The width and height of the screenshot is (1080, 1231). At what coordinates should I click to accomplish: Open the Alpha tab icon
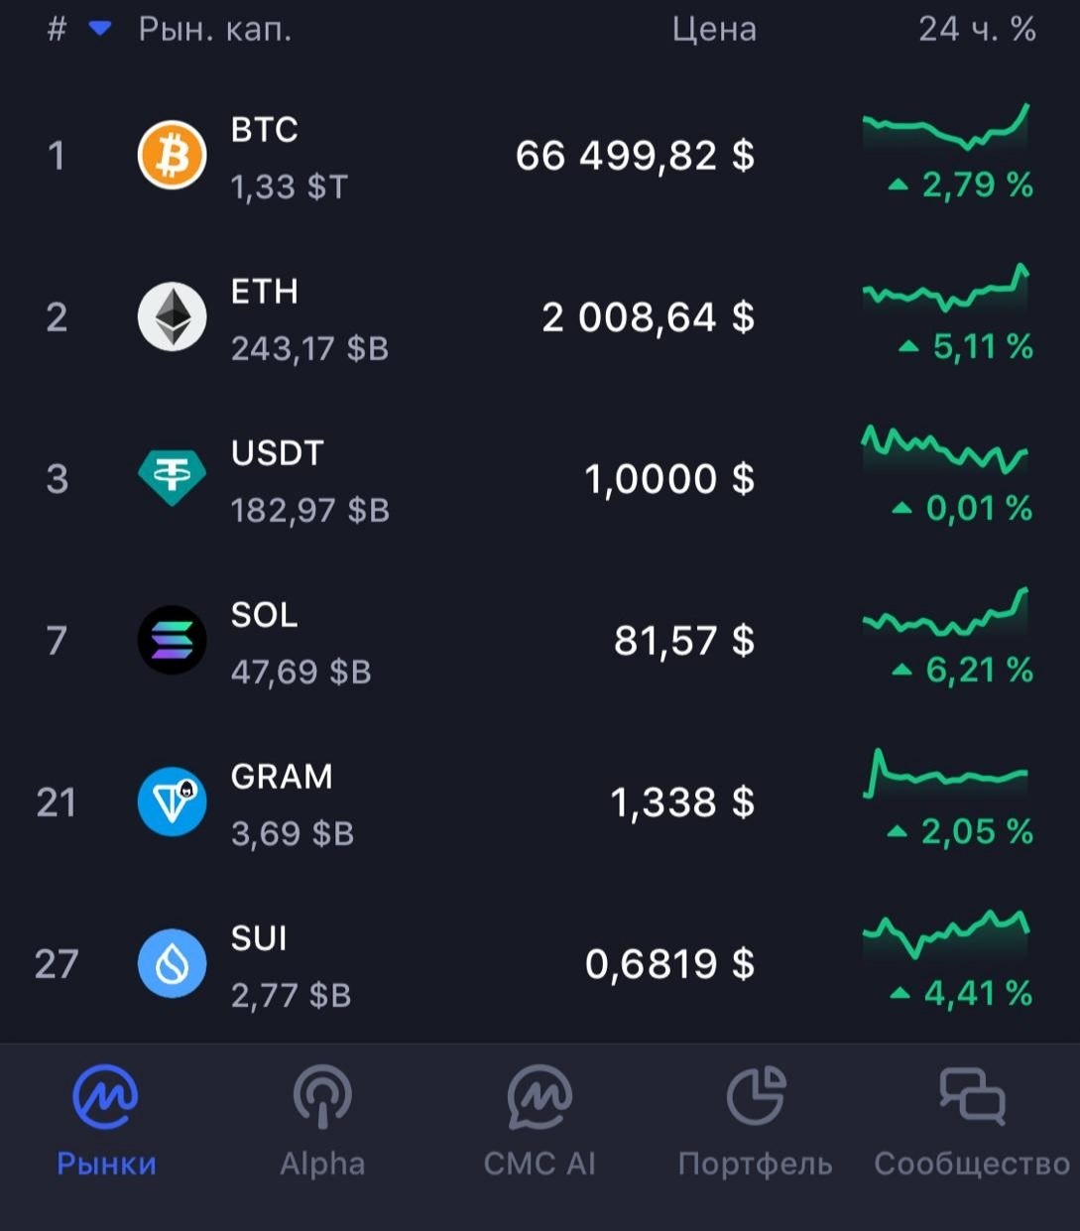click(322, 1096)
